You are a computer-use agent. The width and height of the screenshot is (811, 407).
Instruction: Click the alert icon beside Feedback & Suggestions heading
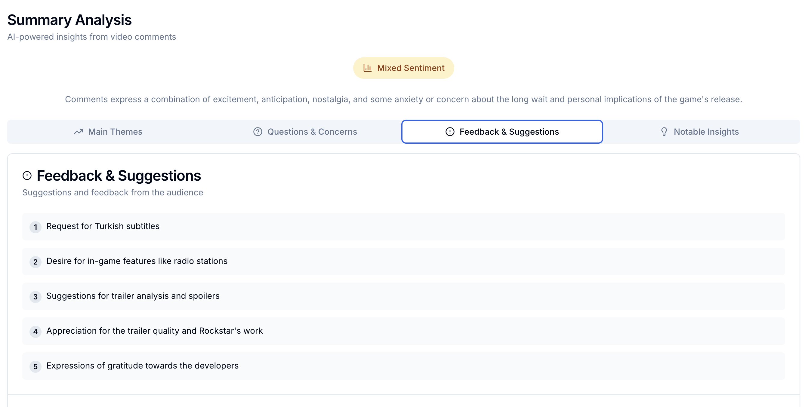[x=27, y=176]
